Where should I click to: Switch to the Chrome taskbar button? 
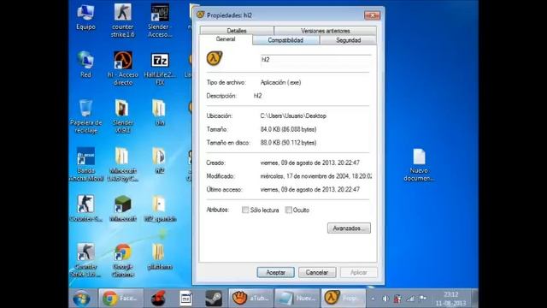click(x=121, y=299)
